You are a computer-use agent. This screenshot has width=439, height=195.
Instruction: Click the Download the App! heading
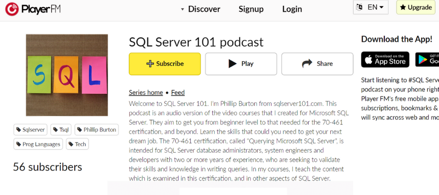397,39
